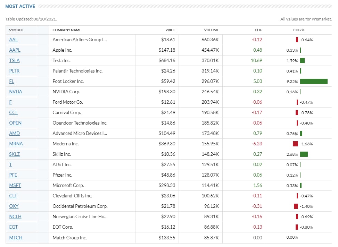This screenshot has width=338, height=247.
Task: Select NVIDIA price $198.30
Action: tap(167, 92)
